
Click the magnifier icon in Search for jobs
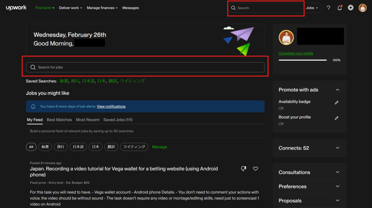pos(33,67)
